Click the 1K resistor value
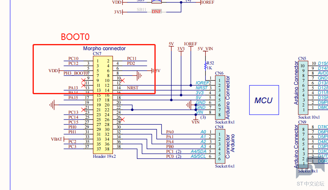Screen dimensions: 328x190 (209, 68)
